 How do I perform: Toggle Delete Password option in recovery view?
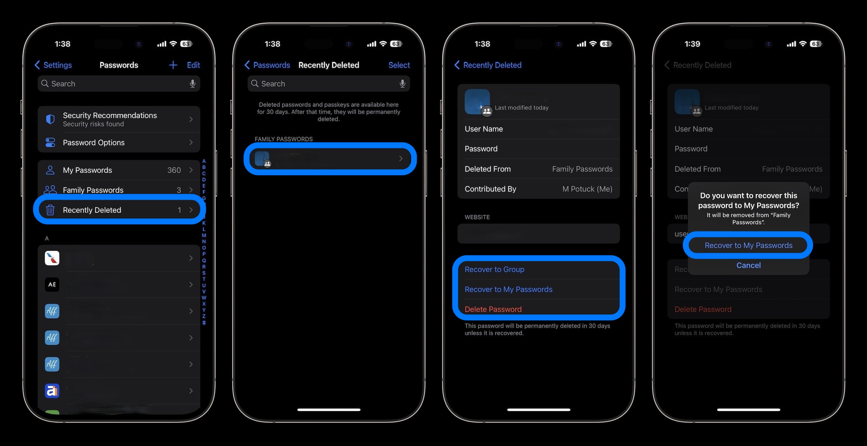(493, 309)
